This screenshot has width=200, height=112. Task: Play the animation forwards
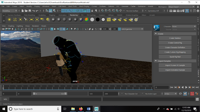186,87
